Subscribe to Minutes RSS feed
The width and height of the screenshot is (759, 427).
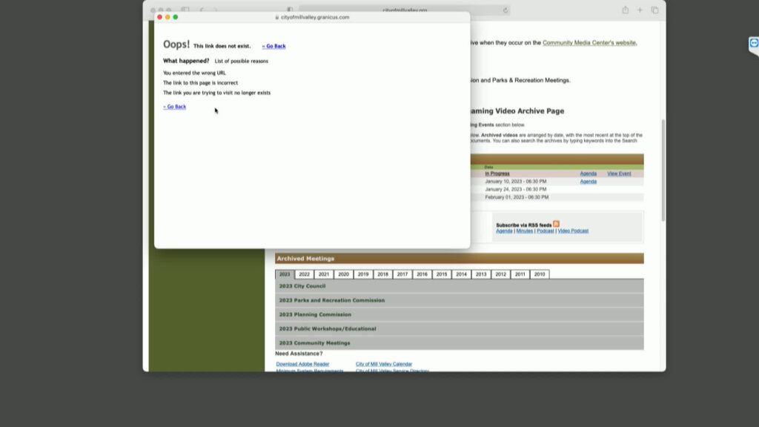click(x=524, y=231)
